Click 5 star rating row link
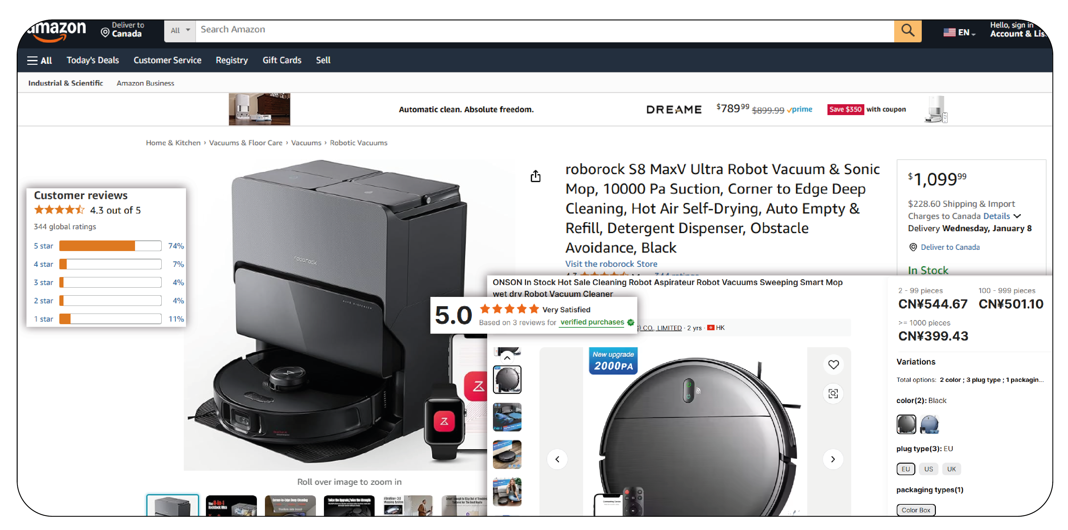Screen dimensions: 1068x530 point(44,246)
